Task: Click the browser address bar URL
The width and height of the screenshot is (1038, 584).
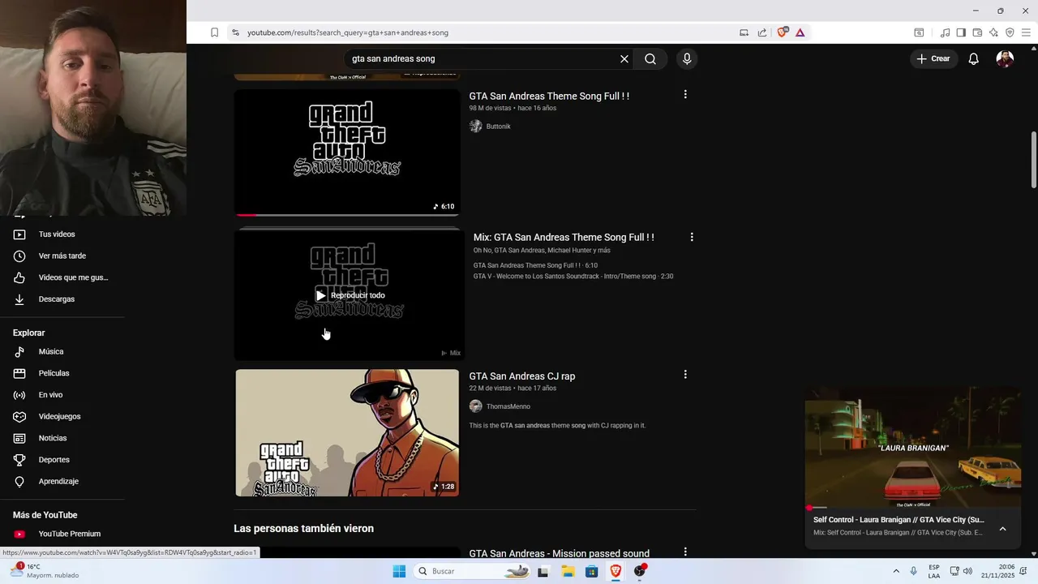Action: (348, 32)
